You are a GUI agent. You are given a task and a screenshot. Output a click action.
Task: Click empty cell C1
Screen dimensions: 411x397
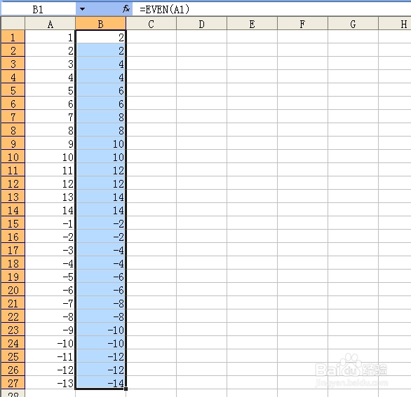coord(151,37)
